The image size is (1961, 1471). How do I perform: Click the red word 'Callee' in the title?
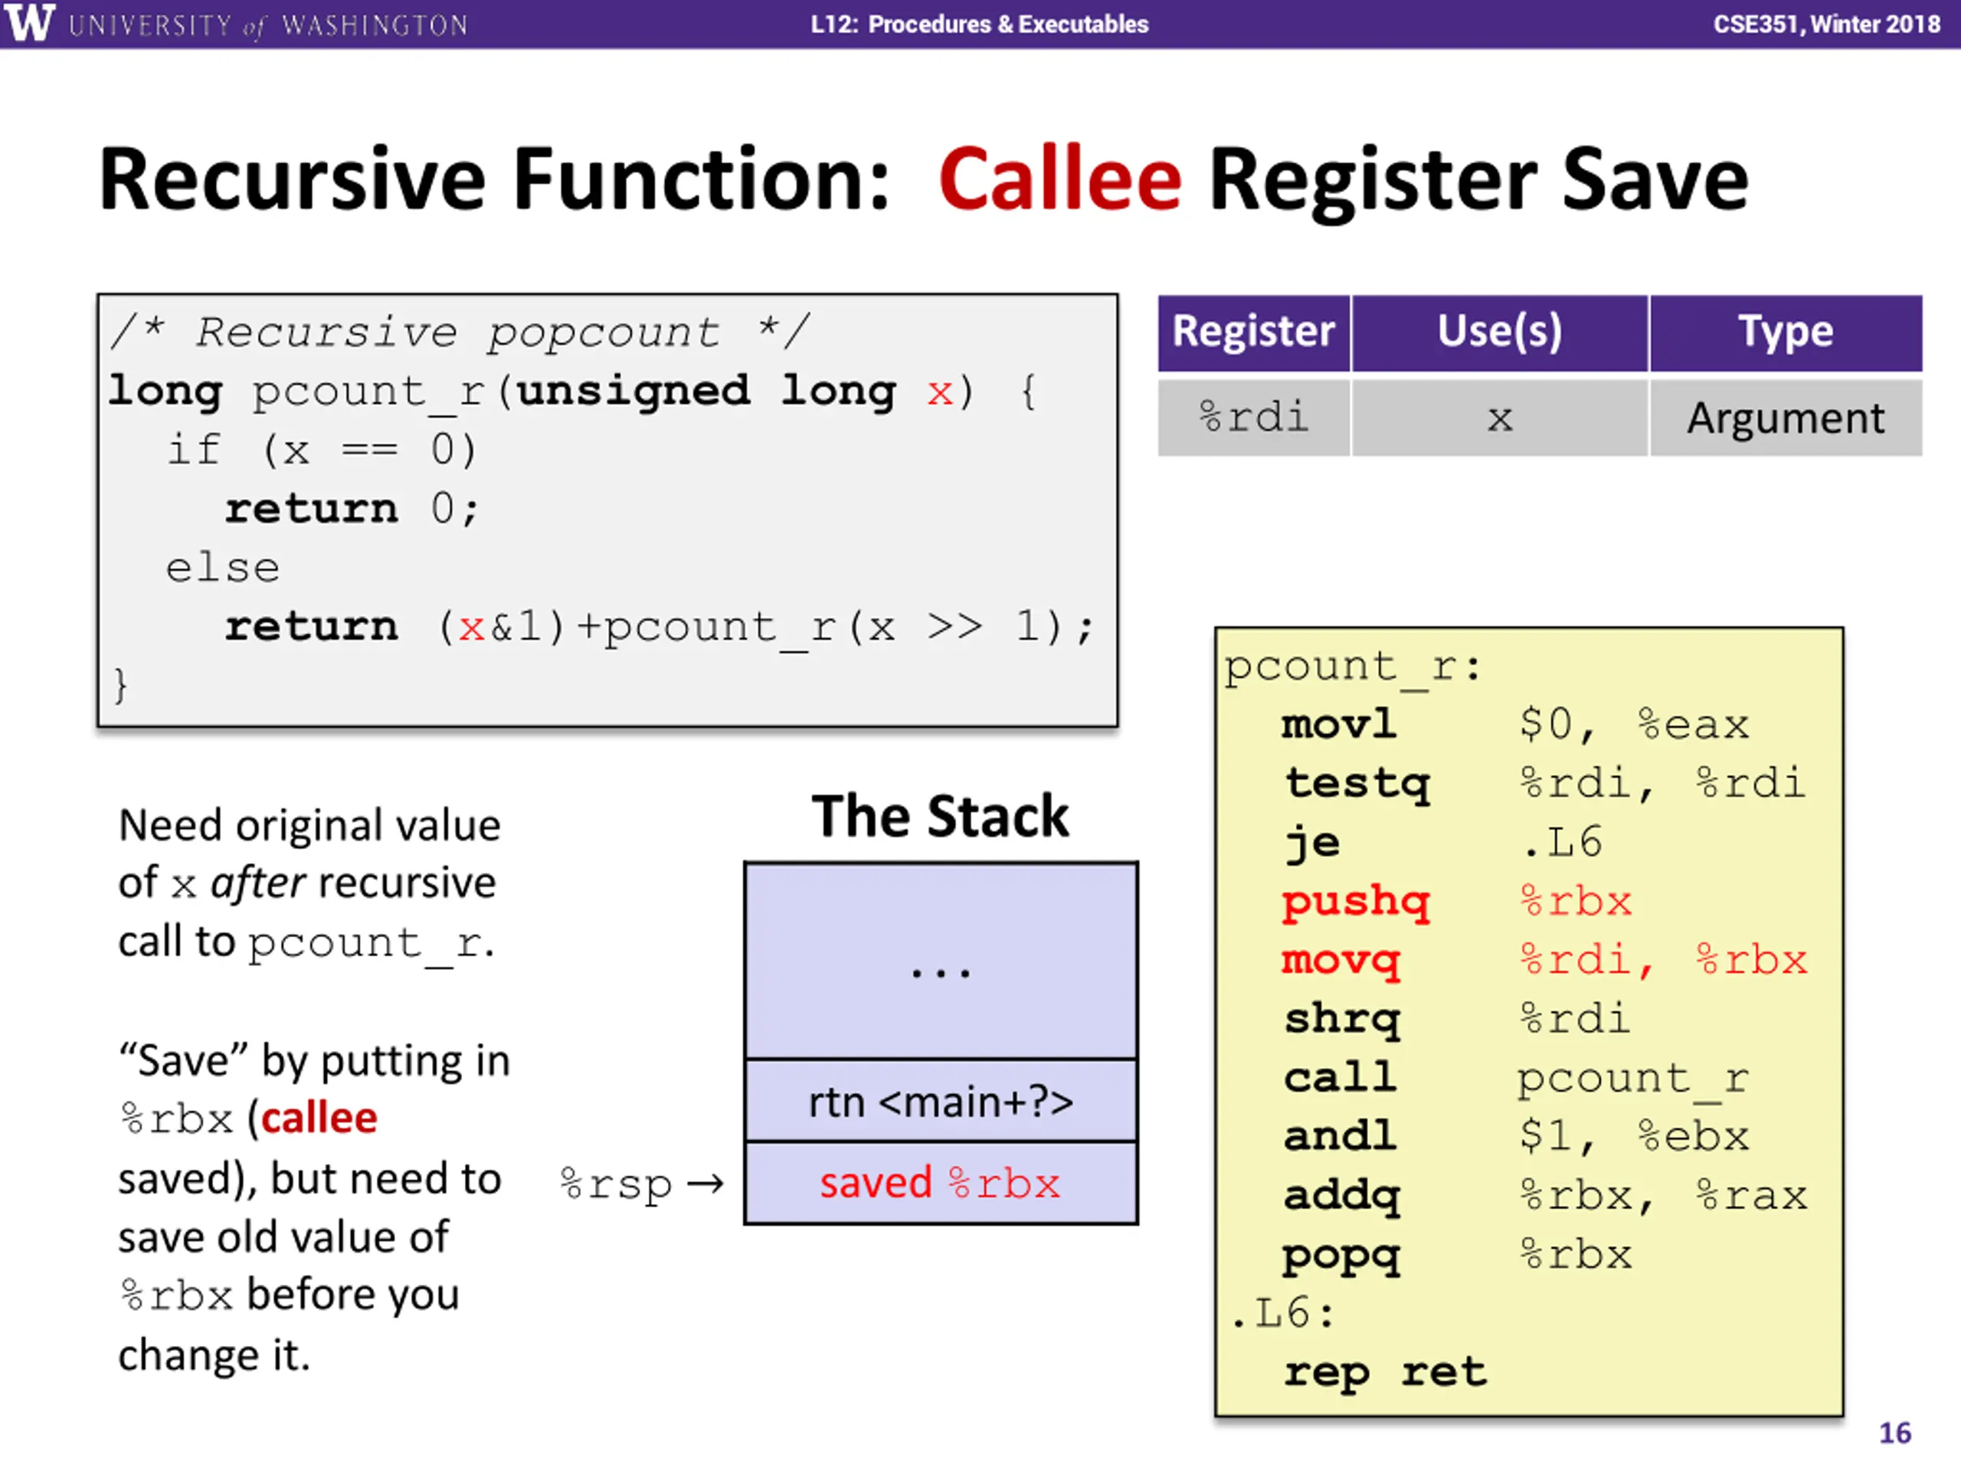point(1060,180)
